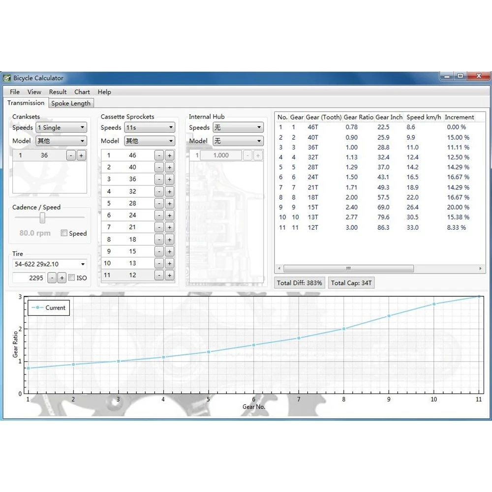
Task: Click the Total Diff: 383% button
Action: 299,283
